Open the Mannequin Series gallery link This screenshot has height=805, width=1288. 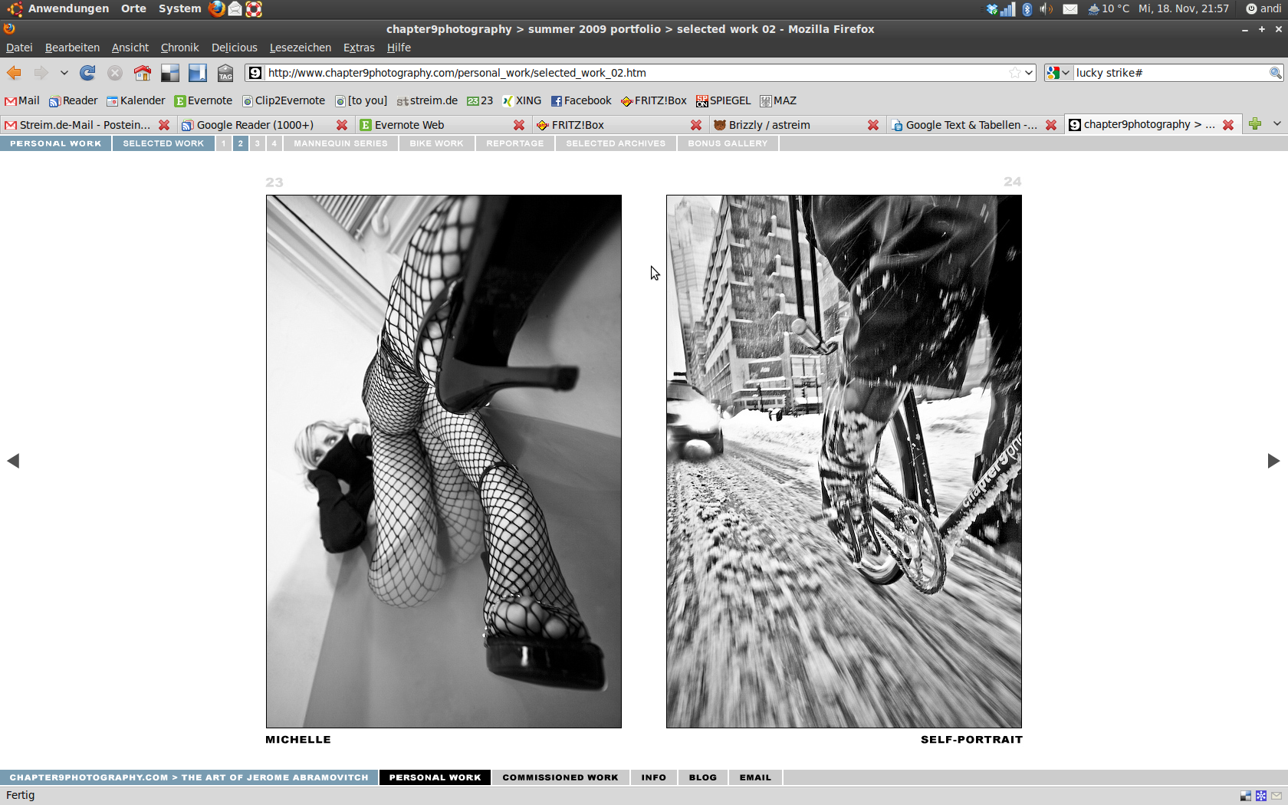[x=340, y=143]
